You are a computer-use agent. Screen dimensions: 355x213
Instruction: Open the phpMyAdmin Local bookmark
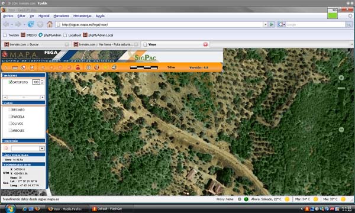click(x=98, y=35)
